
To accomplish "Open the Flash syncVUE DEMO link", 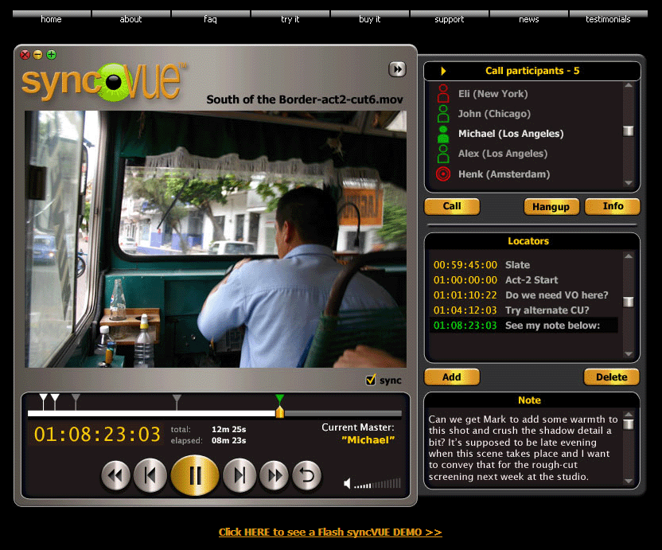I will [x=330, y=532].
